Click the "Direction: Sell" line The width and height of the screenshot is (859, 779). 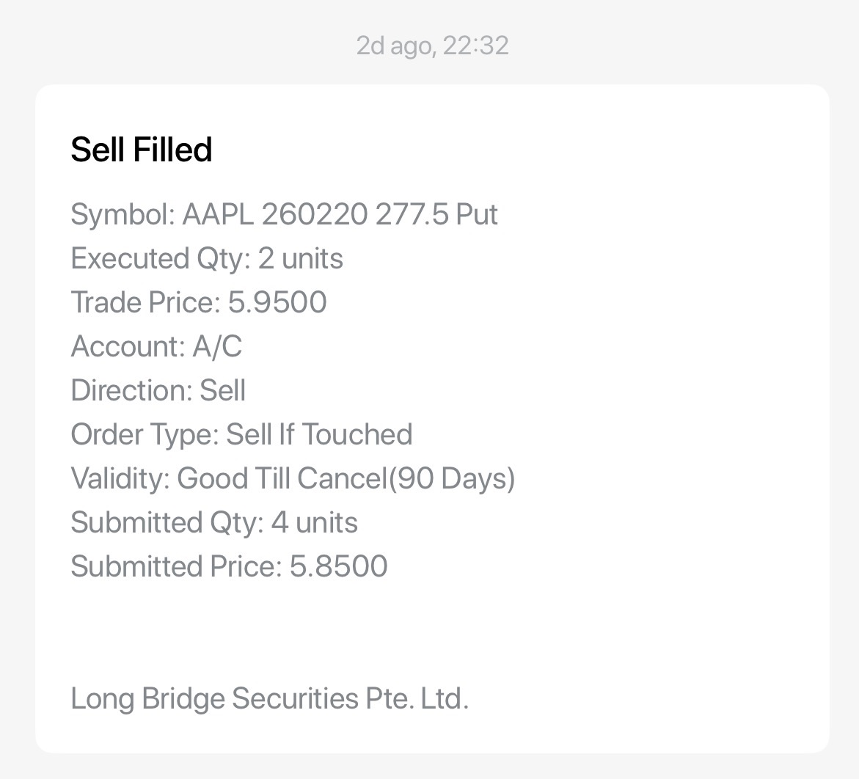[x=158, y=390]
